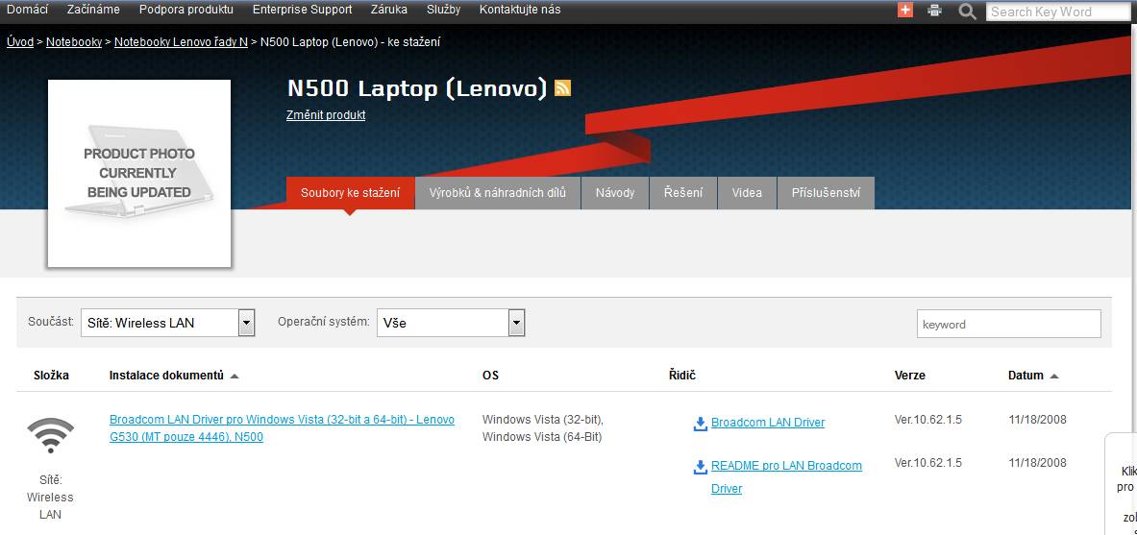Switch to the Videa tab
Screen dimensions: 1137x535
(747, 193)
